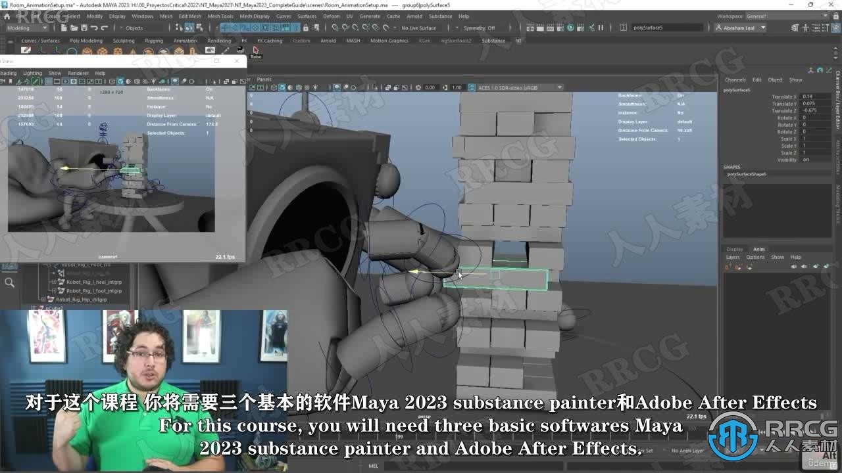This screenshot has height=473, width=842.
Task: Click the eye render shelf icon
Action: [210, 50]
